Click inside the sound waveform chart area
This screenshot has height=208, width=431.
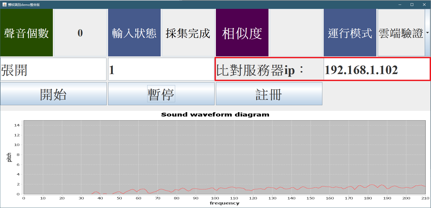point(224,157)
